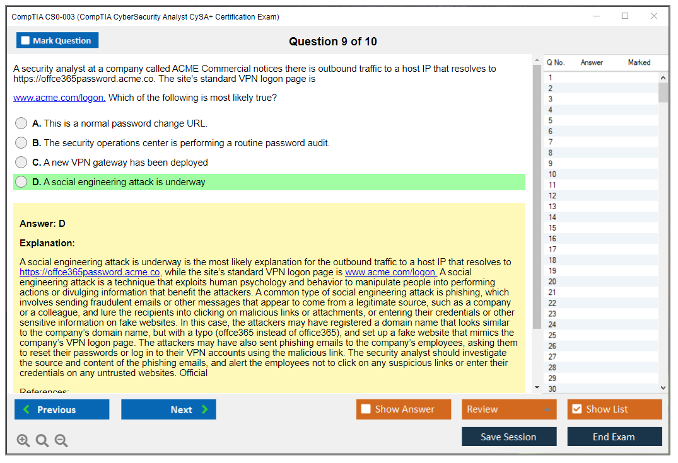The height and width of the screenshot is (463, 678).
Task: Open the Review dropdown menu
Action: (x=508, y=409)
